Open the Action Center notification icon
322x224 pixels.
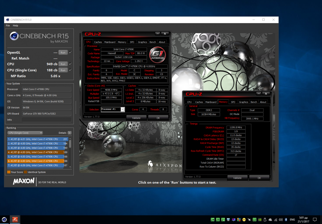pos(315,220)
